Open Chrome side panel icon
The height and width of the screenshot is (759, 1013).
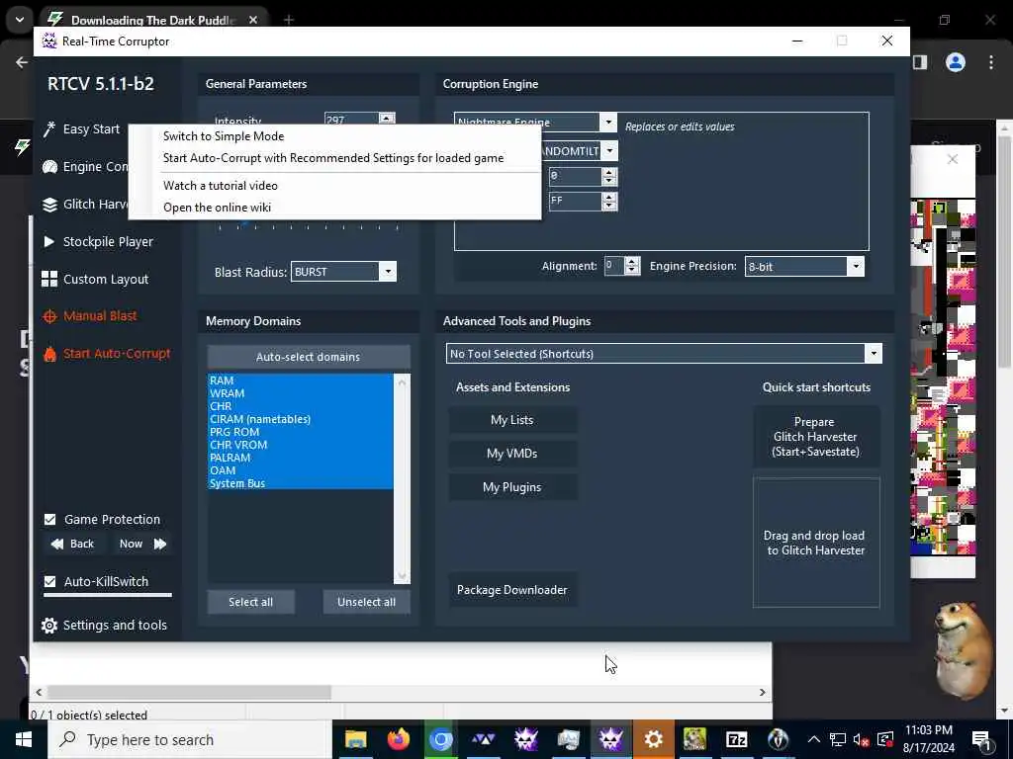pyautogui.click(x=920, y=62)
